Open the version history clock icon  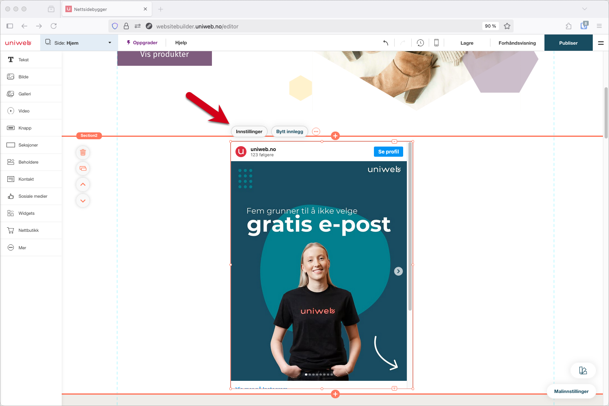(x=420, y=43)
